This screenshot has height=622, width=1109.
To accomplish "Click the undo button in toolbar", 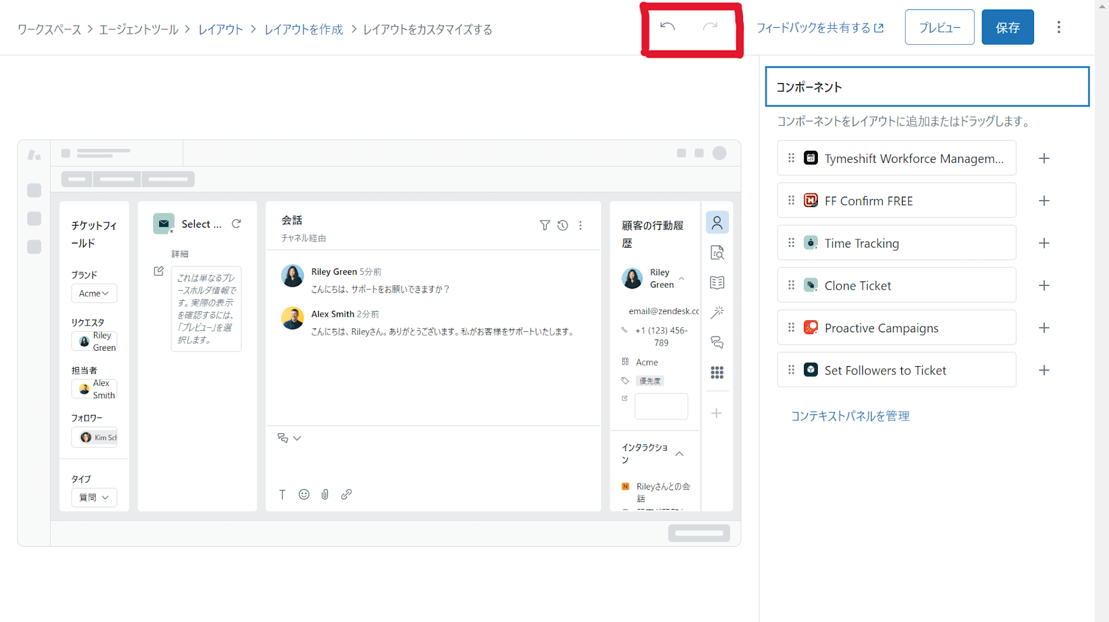I will click(x=669, y=28).
